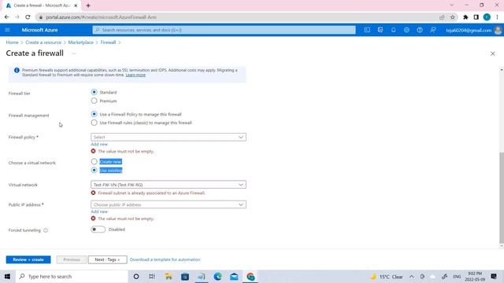Viewport: 504px width, 283px height.
Task: Open Help question mark icon
Action: pyautogui.click(x=420, y=30)
